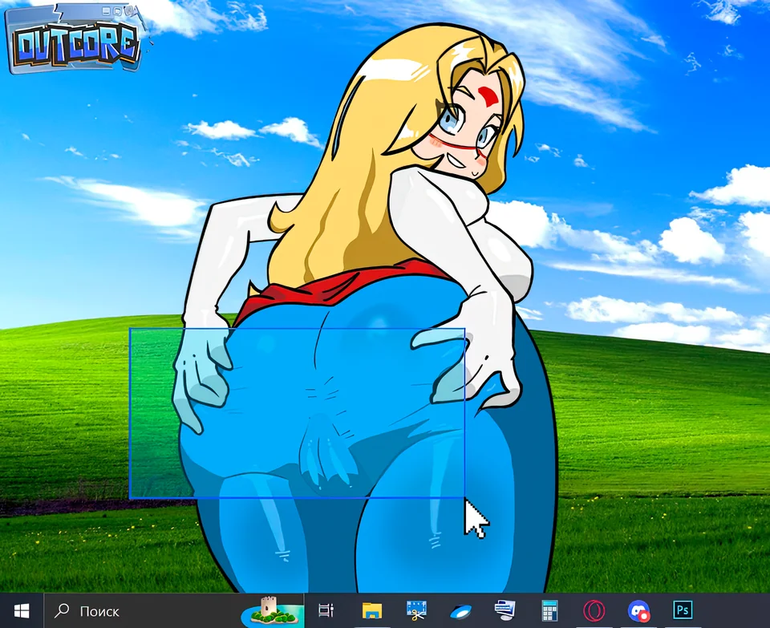
Task: Launch the Calculator from the taskbar
Action: pyautogui.click(x=549, y=611)
